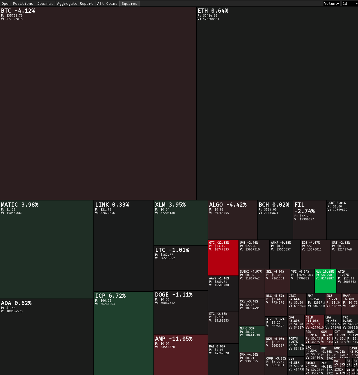The image size is (358, 375).
Task: Select the GRT -2.83% tile
Action: pos(345,254)
